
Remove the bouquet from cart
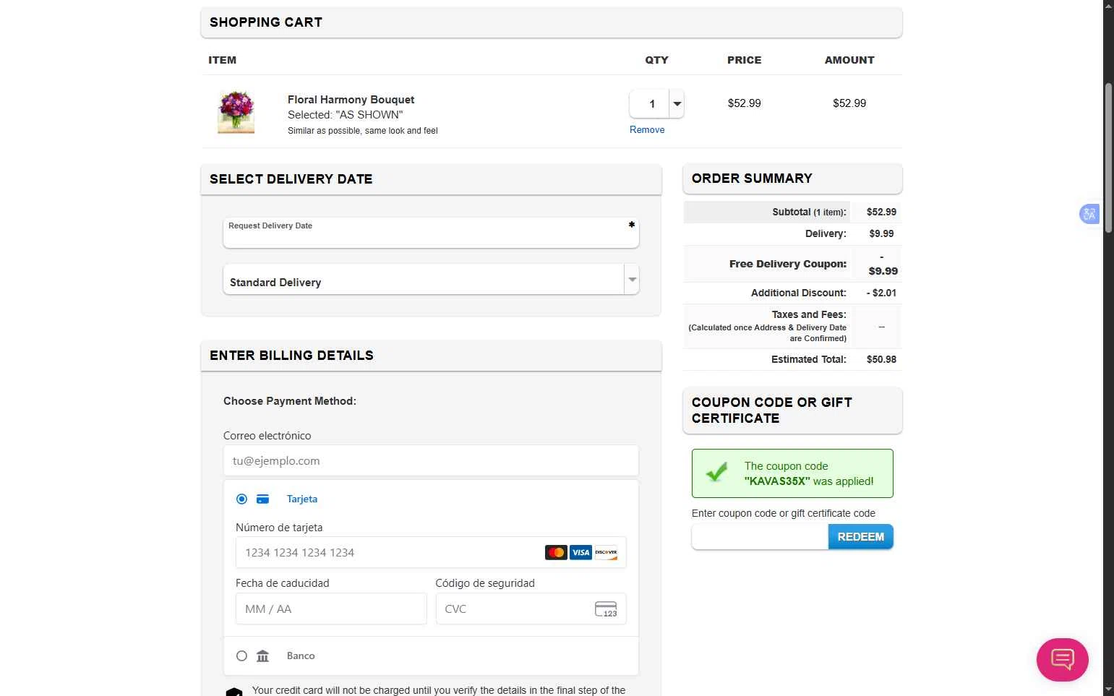coord(646,130)
